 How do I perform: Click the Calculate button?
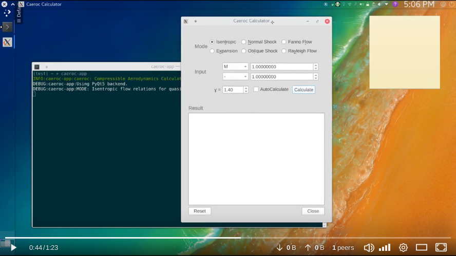pos(303,90)
